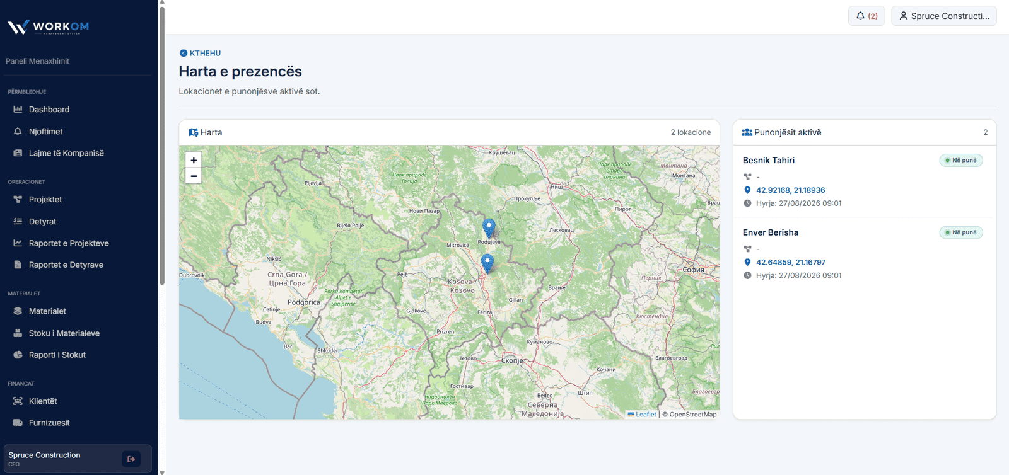Image resolution: width=1009 pixels, height=475 pixels.
Task: Click Enver Berisha's Hyrja 27/08/2026 09:01 text
Action: [798, 275]
